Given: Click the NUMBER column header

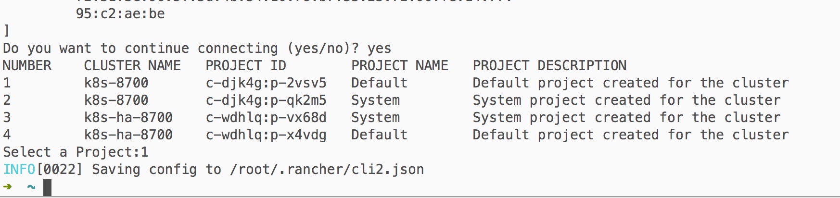Looking at the screenshot, I should [x=27, y=65].
